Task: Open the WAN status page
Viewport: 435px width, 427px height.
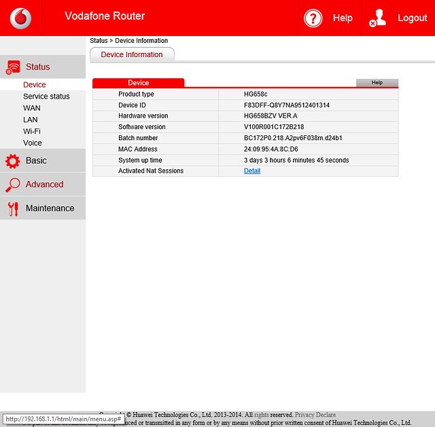Action: click(x=32, y=108)
